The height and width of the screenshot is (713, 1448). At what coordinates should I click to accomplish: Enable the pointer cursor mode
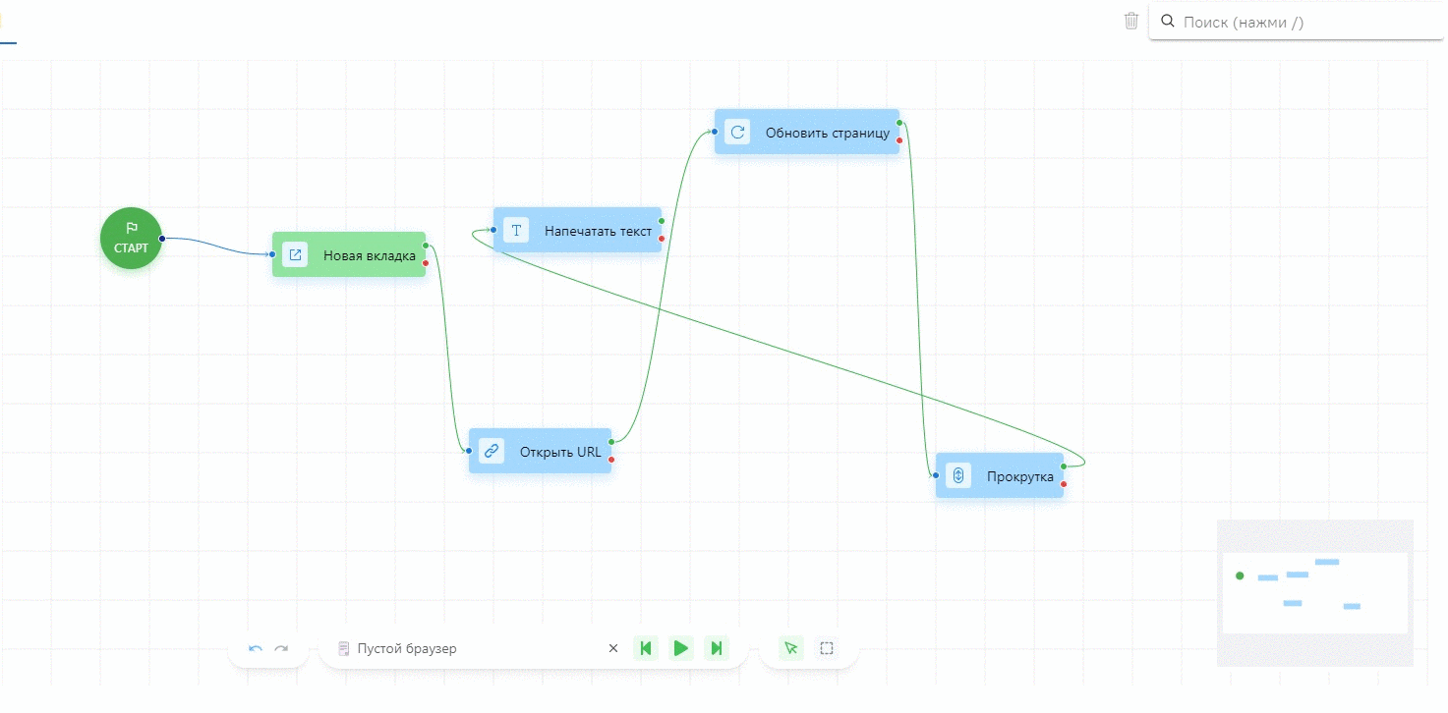pyautogui.click(x=790, y=648)
